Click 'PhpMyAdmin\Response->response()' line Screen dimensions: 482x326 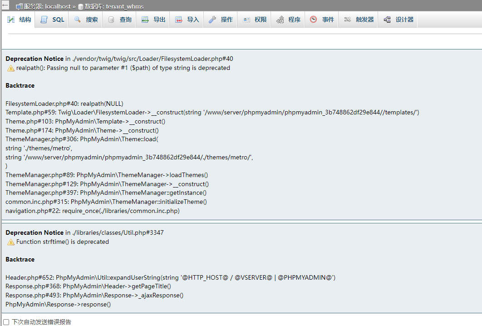point(58,304)
